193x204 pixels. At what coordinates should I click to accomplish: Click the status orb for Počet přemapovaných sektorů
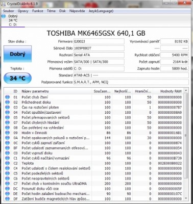pos(7,117)
